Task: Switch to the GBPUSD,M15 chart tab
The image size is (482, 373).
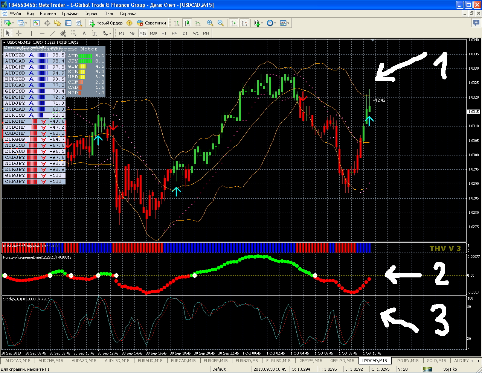Action: 342,361
